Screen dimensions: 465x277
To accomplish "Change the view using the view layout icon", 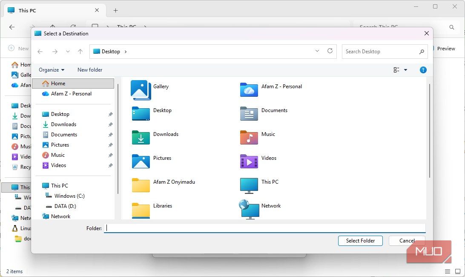I will pos(396,70).
